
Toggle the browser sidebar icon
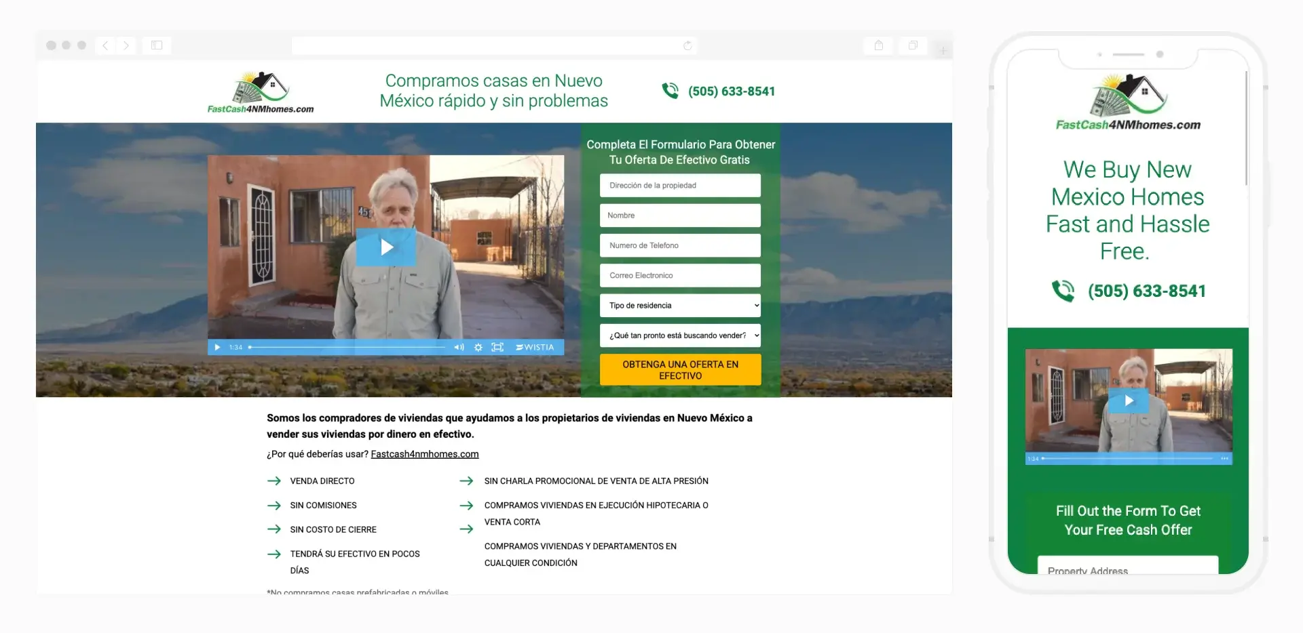[x=157, y=45]
